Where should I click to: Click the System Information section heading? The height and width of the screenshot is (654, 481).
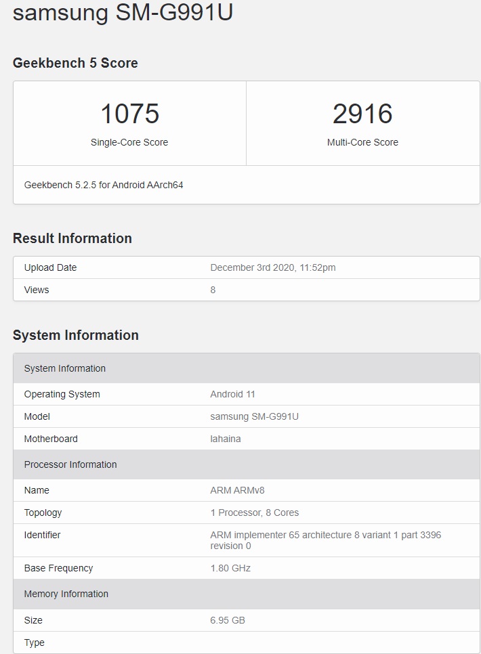76,335
